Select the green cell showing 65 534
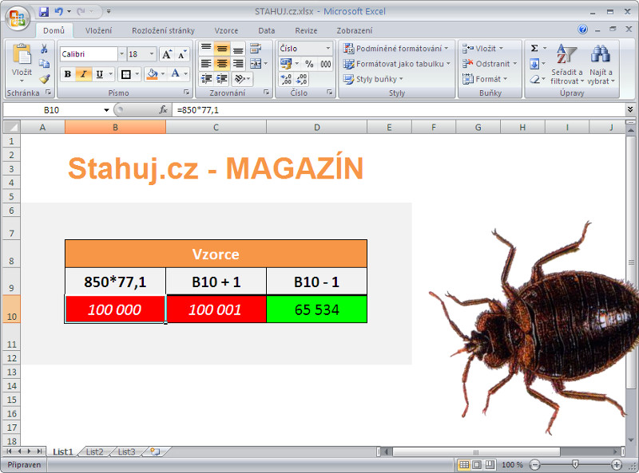The height and width of the screenshot is (473, 639). [x=316, y=309]
